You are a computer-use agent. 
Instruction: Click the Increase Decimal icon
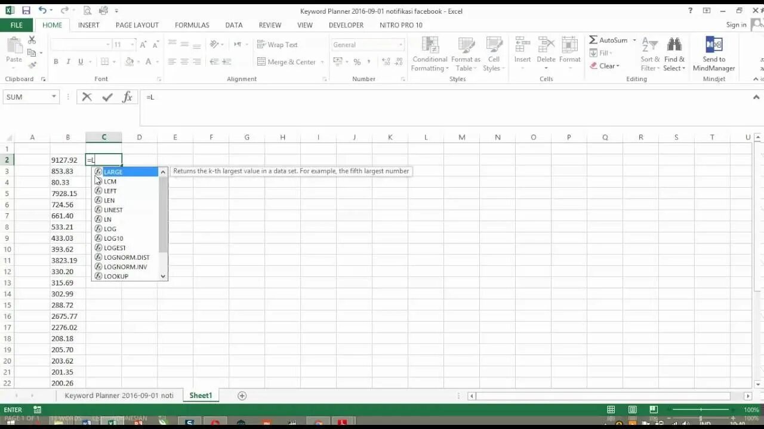tap(386, 62)
